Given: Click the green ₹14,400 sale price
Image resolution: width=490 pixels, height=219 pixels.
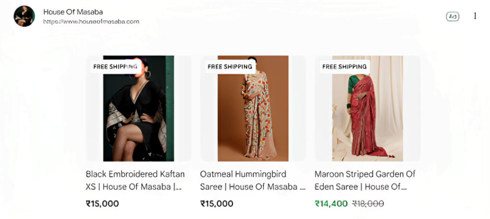Looking at the screenshot, I should tap(331, 204).
